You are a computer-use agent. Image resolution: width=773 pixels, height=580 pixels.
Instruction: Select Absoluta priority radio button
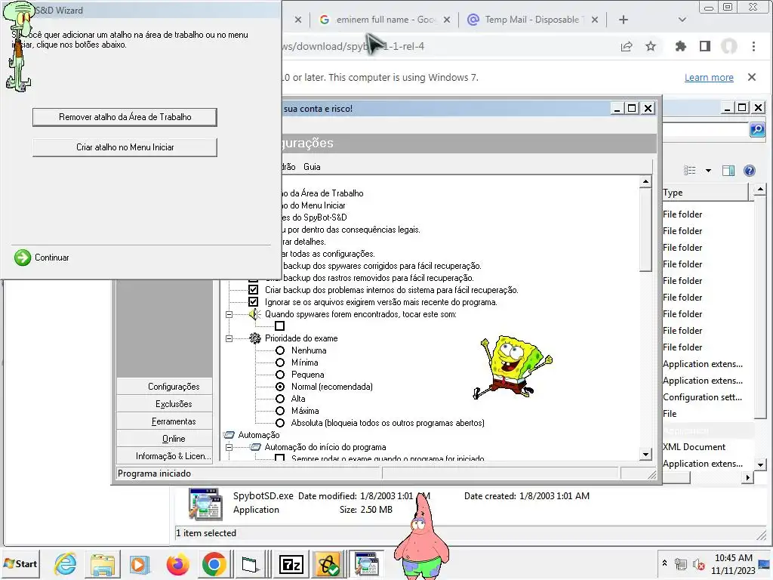(280, 423)
